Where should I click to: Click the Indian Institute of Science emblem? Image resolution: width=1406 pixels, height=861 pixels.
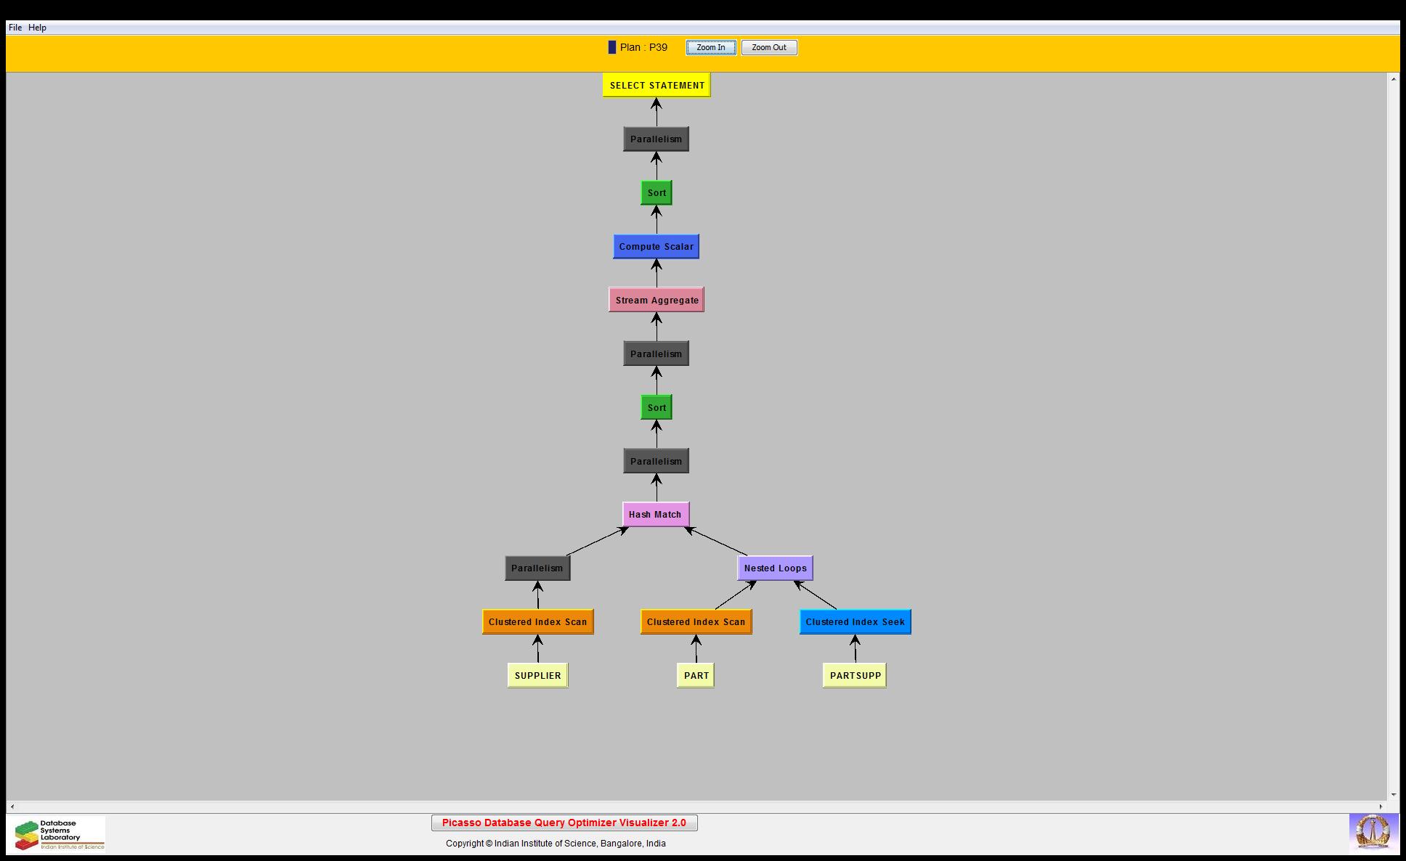[1373, 832]
